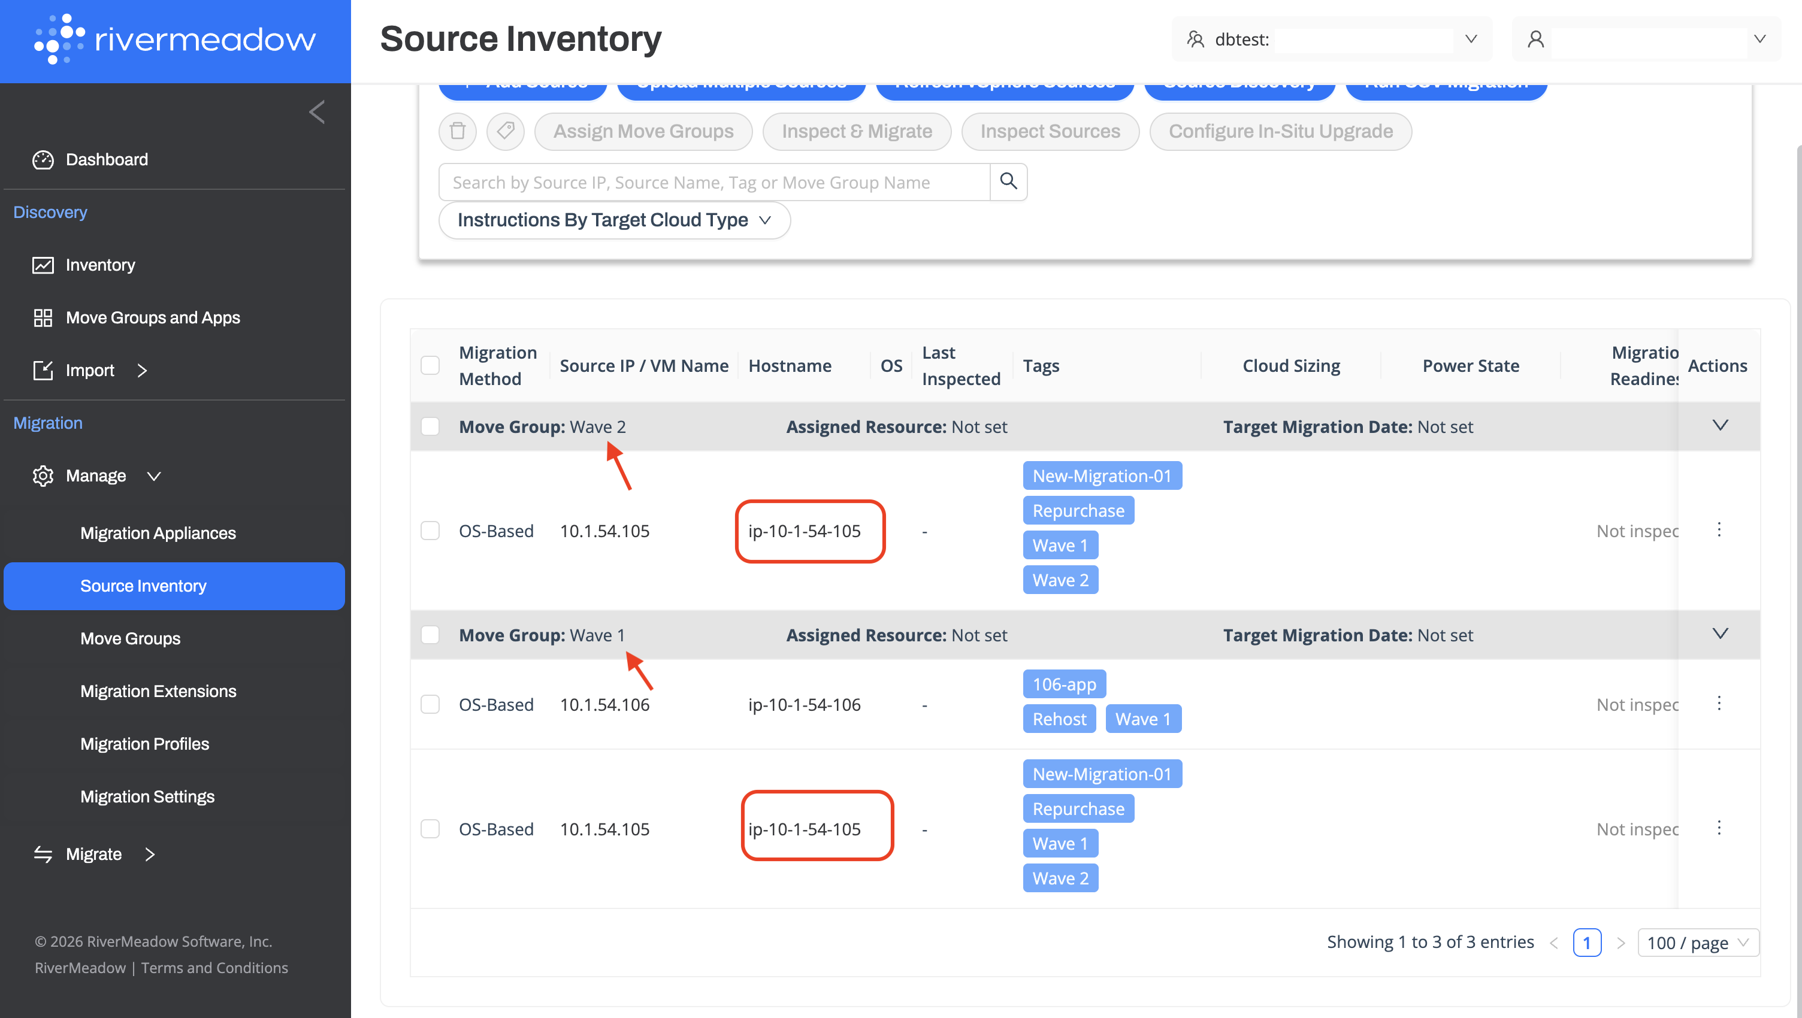Click the Dashboard gauge icon
This screenshot has height=1018, width=1802.
43,159
